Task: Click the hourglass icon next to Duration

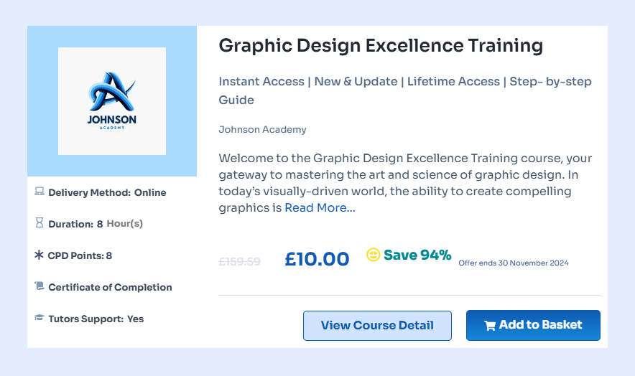Action: 39,223
